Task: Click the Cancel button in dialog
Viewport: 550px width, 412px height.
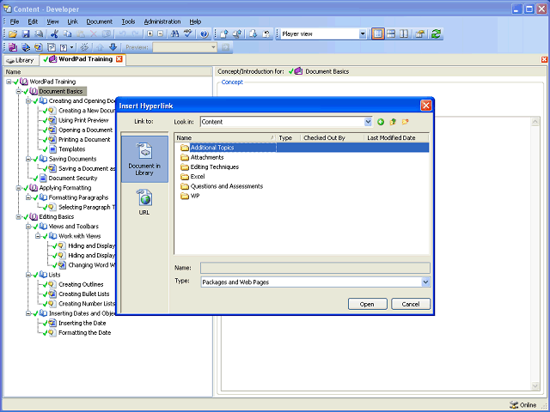Action: tap(411, 304)
